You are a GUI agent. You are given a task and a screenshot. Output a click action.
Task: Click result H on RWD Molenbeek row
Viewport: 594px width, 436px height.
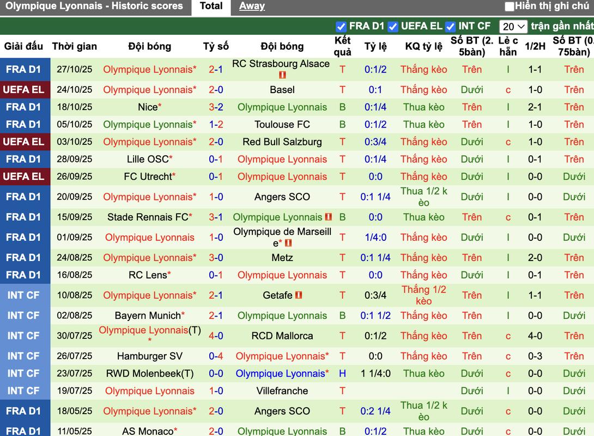click(342, 374)
